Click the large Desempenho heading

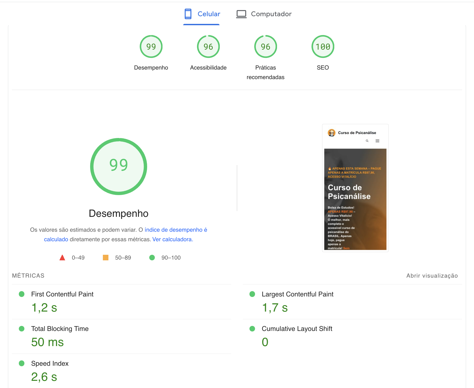click(118, 214)
